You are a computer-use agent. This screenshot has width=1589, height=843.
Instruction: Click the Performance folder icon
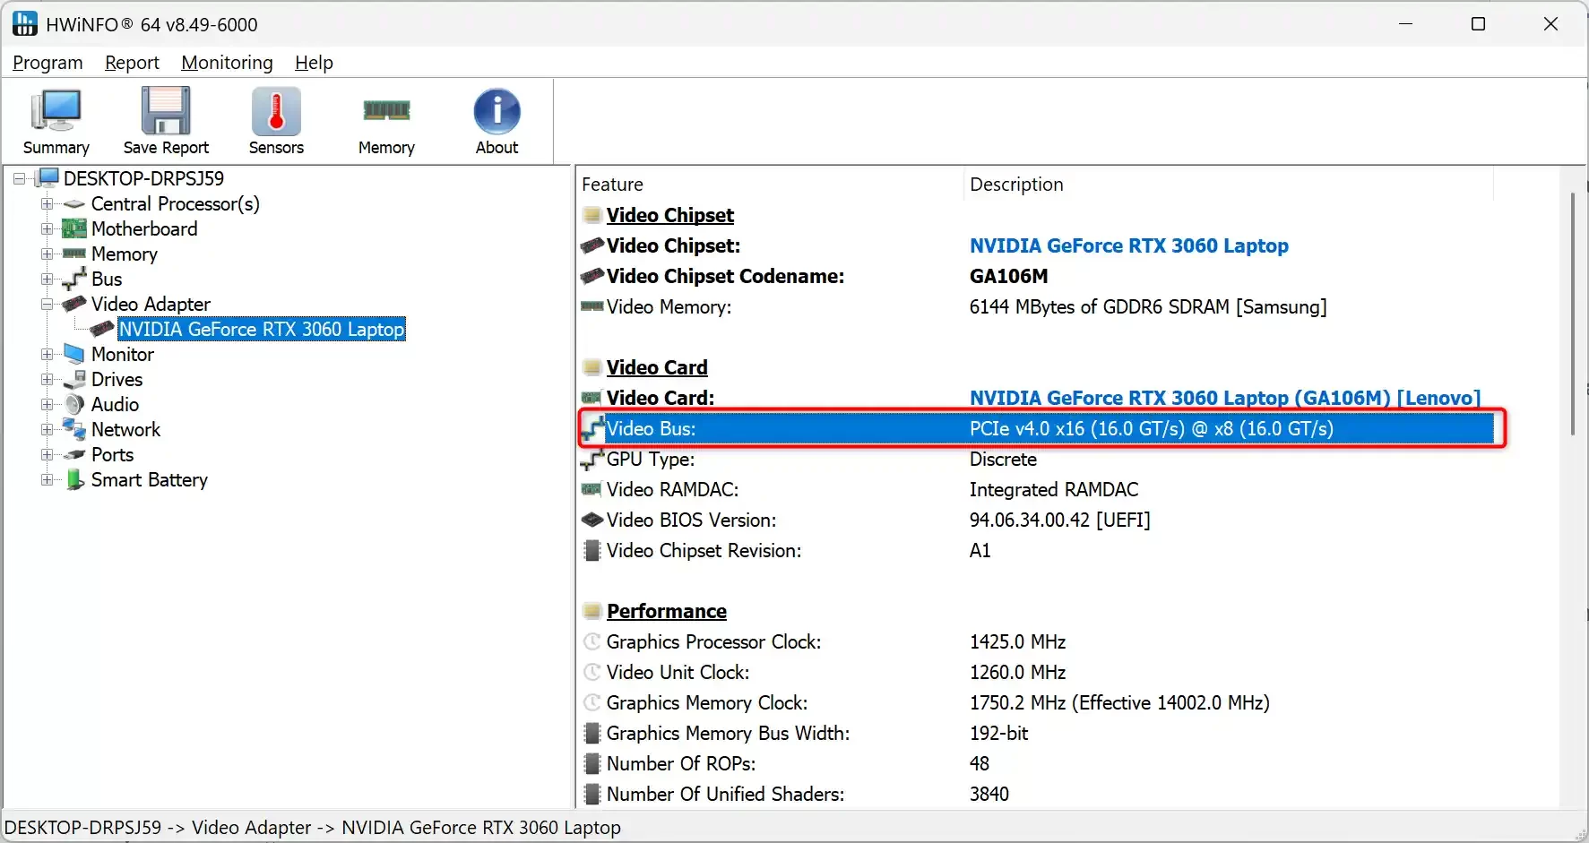[x=592, y=611]
